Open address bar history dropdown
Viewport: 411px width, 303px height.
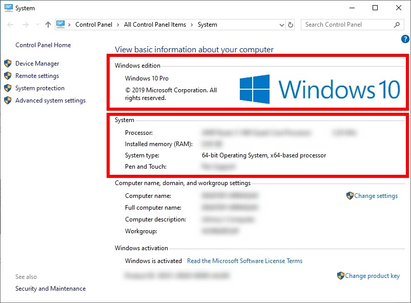click(x=282, y=25)
